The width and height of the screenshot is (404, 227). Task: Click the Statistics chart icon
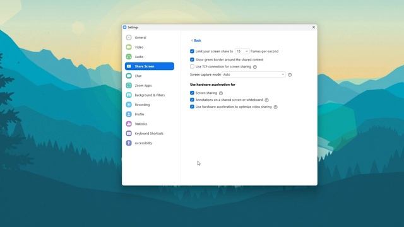click(129, 124)
